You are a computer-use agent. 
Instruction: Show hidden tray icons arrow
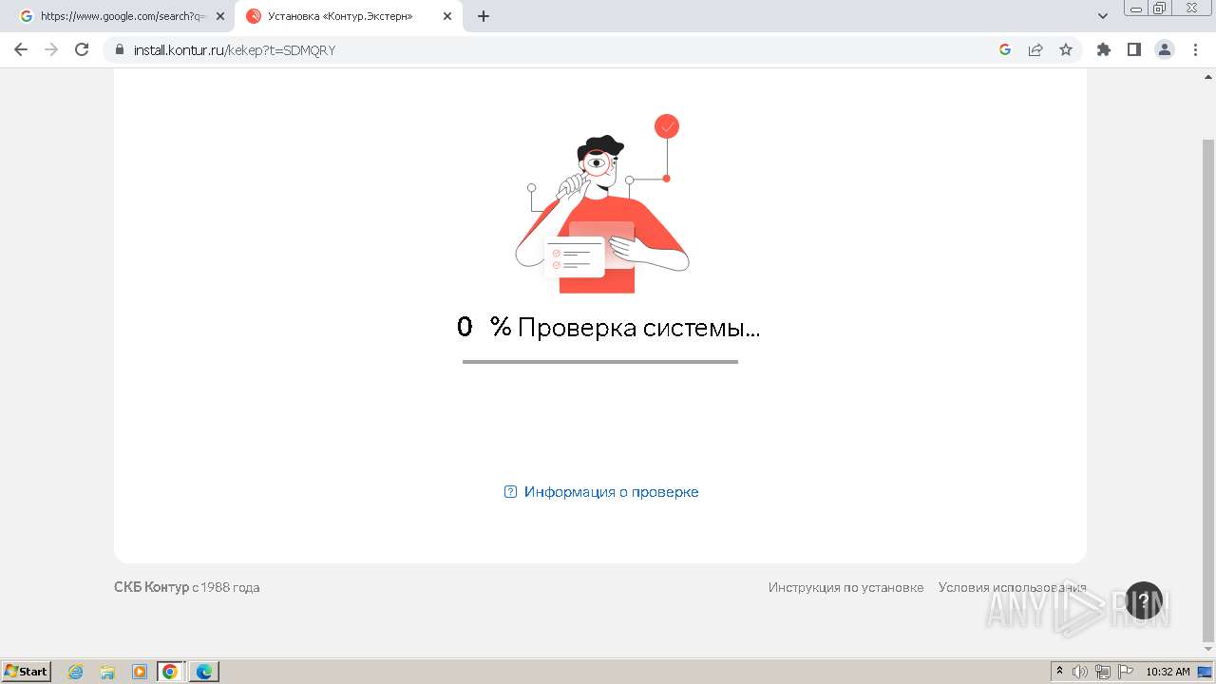(1060, 672)
